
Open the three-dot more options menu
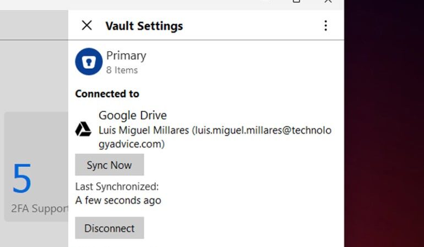click(x=325, y=25)
